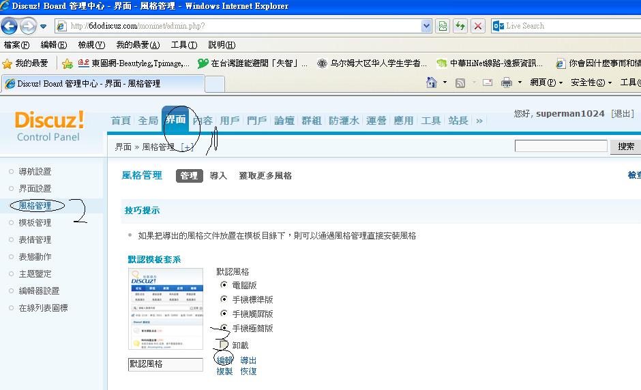This screenshot has height=390, width=641.
Task: Open the recent pages dropdown arrow
Action: [x=44, y=27]
